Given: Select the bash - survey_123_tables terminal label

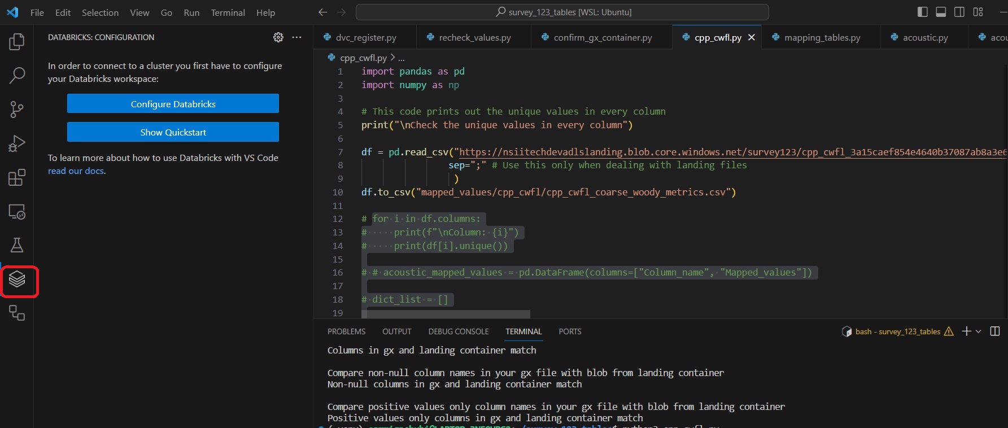Looking at the screenshot, I should (x=897, y=331).
